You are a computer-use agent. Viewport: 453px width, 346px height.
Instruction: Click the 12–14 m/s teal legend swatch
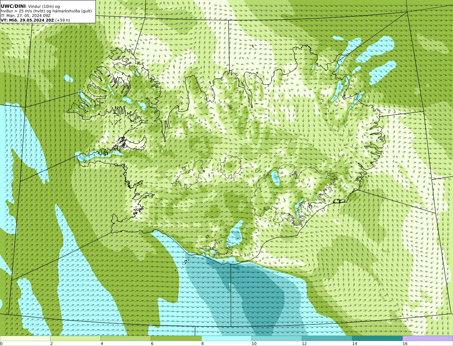coord(327,339)
